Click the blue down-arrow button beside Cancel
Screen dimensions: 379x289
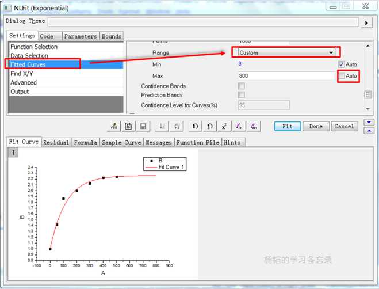pyautogui.click(x=369, y=122)
